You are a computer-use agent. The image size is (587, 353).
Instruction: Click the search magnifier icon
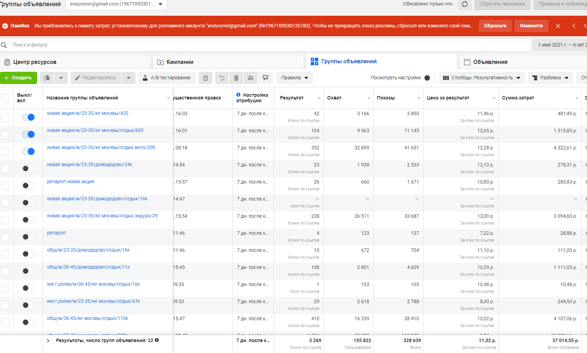4,45
